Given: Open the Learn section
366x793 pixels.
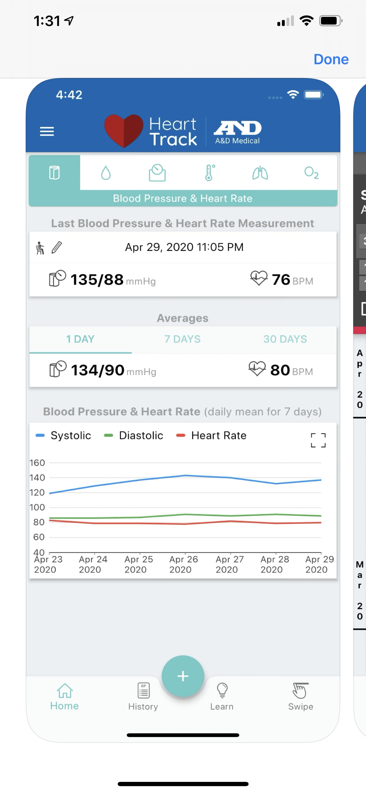Looking at the screenshot, I should (222, 696).
